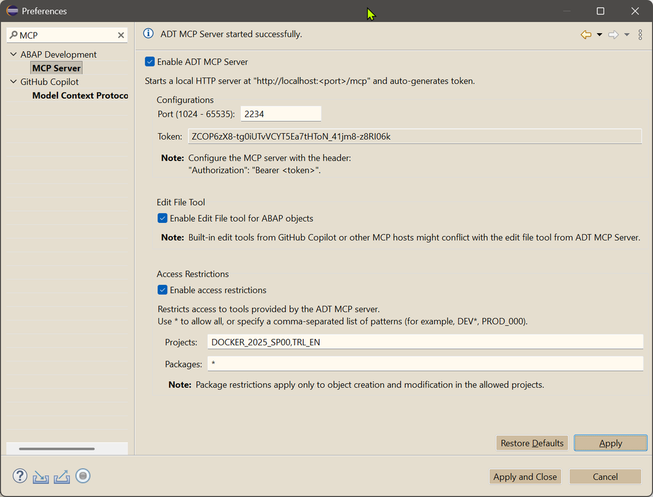Viewport: 653px width, 497px height.
Task: Open the three-dot view menu
Action: click(x=640, y=34)
